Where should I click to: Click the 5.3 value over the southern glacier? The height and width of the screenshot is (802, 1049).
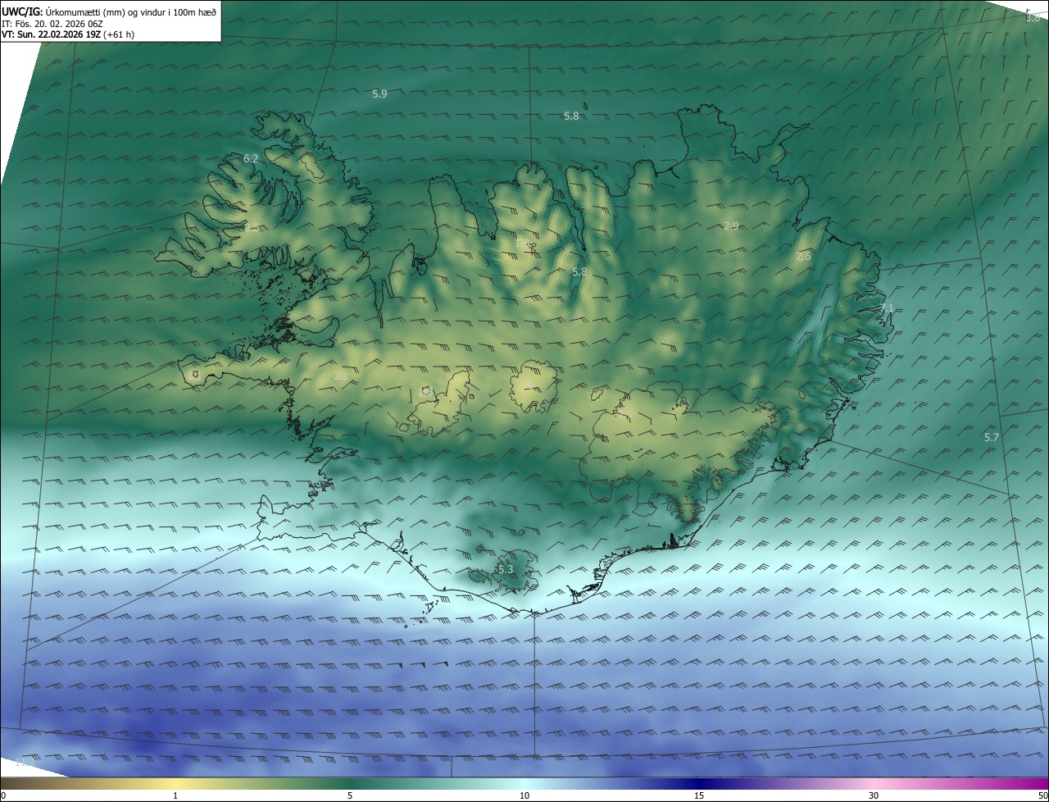click(505, 569)
